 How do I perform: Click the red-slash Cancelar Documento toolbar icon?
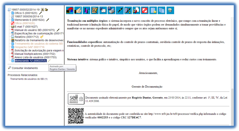pos(145,10)
